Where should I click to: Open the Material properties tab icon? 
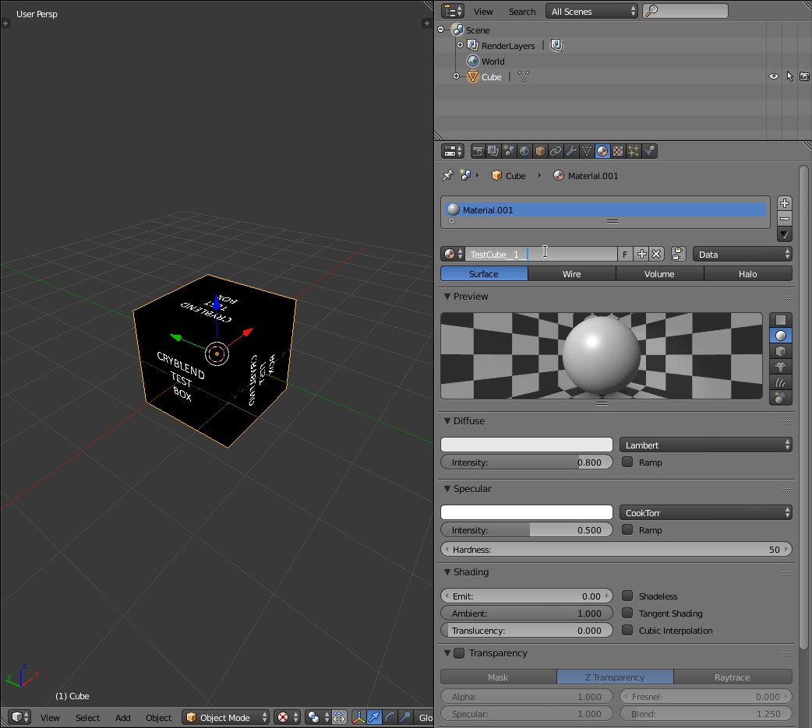602,151
